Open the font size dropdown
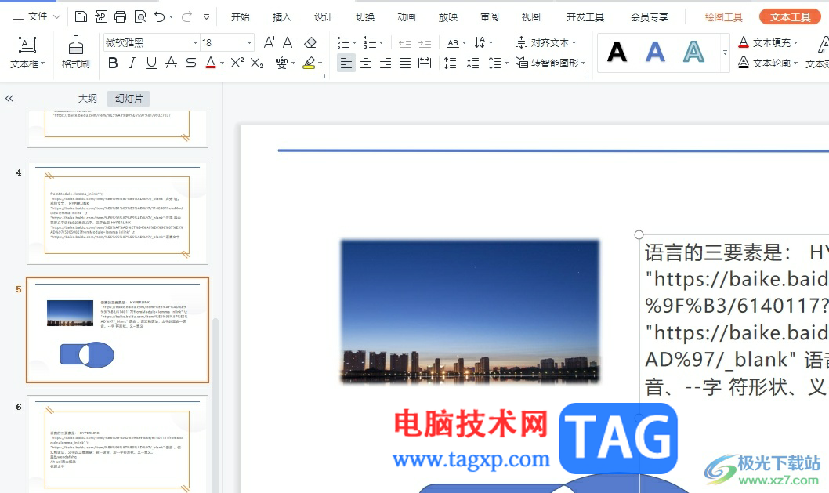This screenshot has width=829, height=493. point(249,42)
